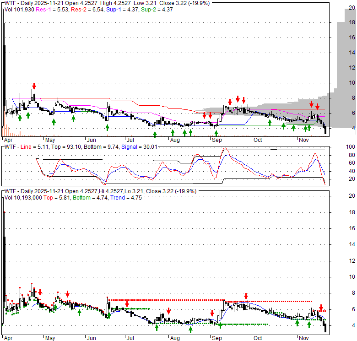Click the green buy arrow in July, upper chart
Viewport: 357px width, 341px height.
click(155, 134)
